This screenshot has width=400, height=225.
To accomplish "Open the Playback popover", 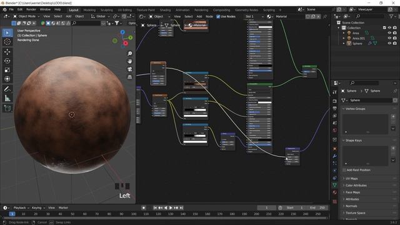I will (21, 207).
